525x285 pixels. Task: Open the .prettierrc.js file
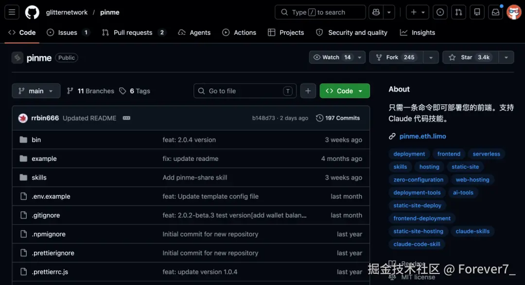pos(50,271)
